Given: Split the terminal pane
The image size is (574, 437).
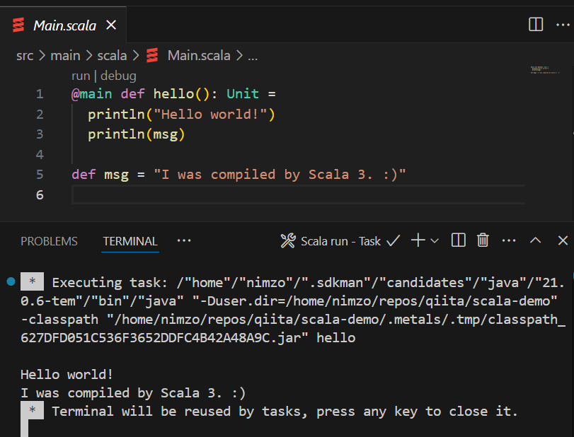Looking at the screenshot, I should (458, 240).
